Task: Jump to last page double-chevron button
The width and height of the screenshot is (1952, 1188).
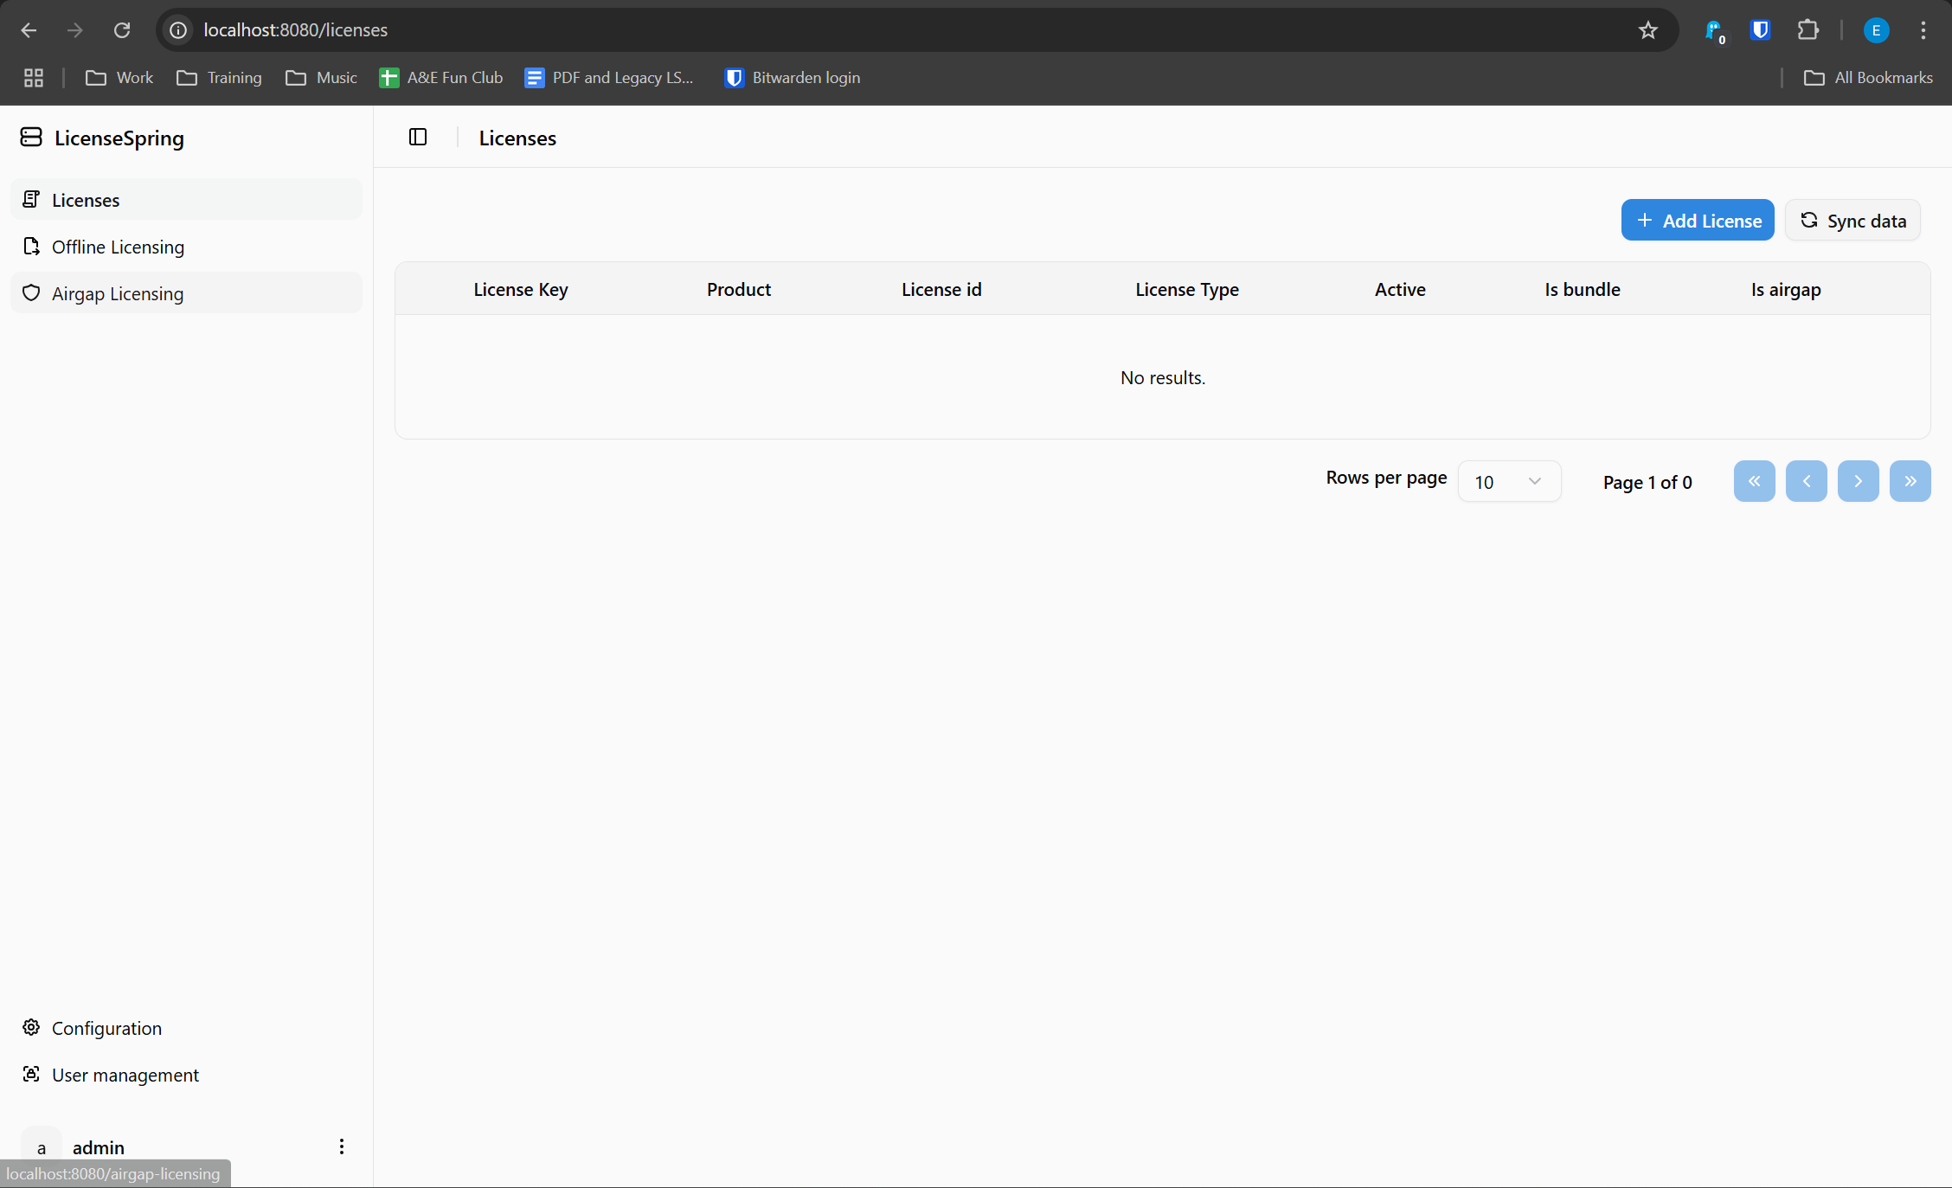Action: point(1910,481)
